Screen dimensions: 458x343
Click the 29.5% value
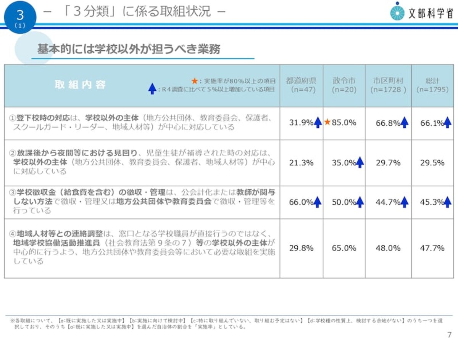tap(432, 163)
